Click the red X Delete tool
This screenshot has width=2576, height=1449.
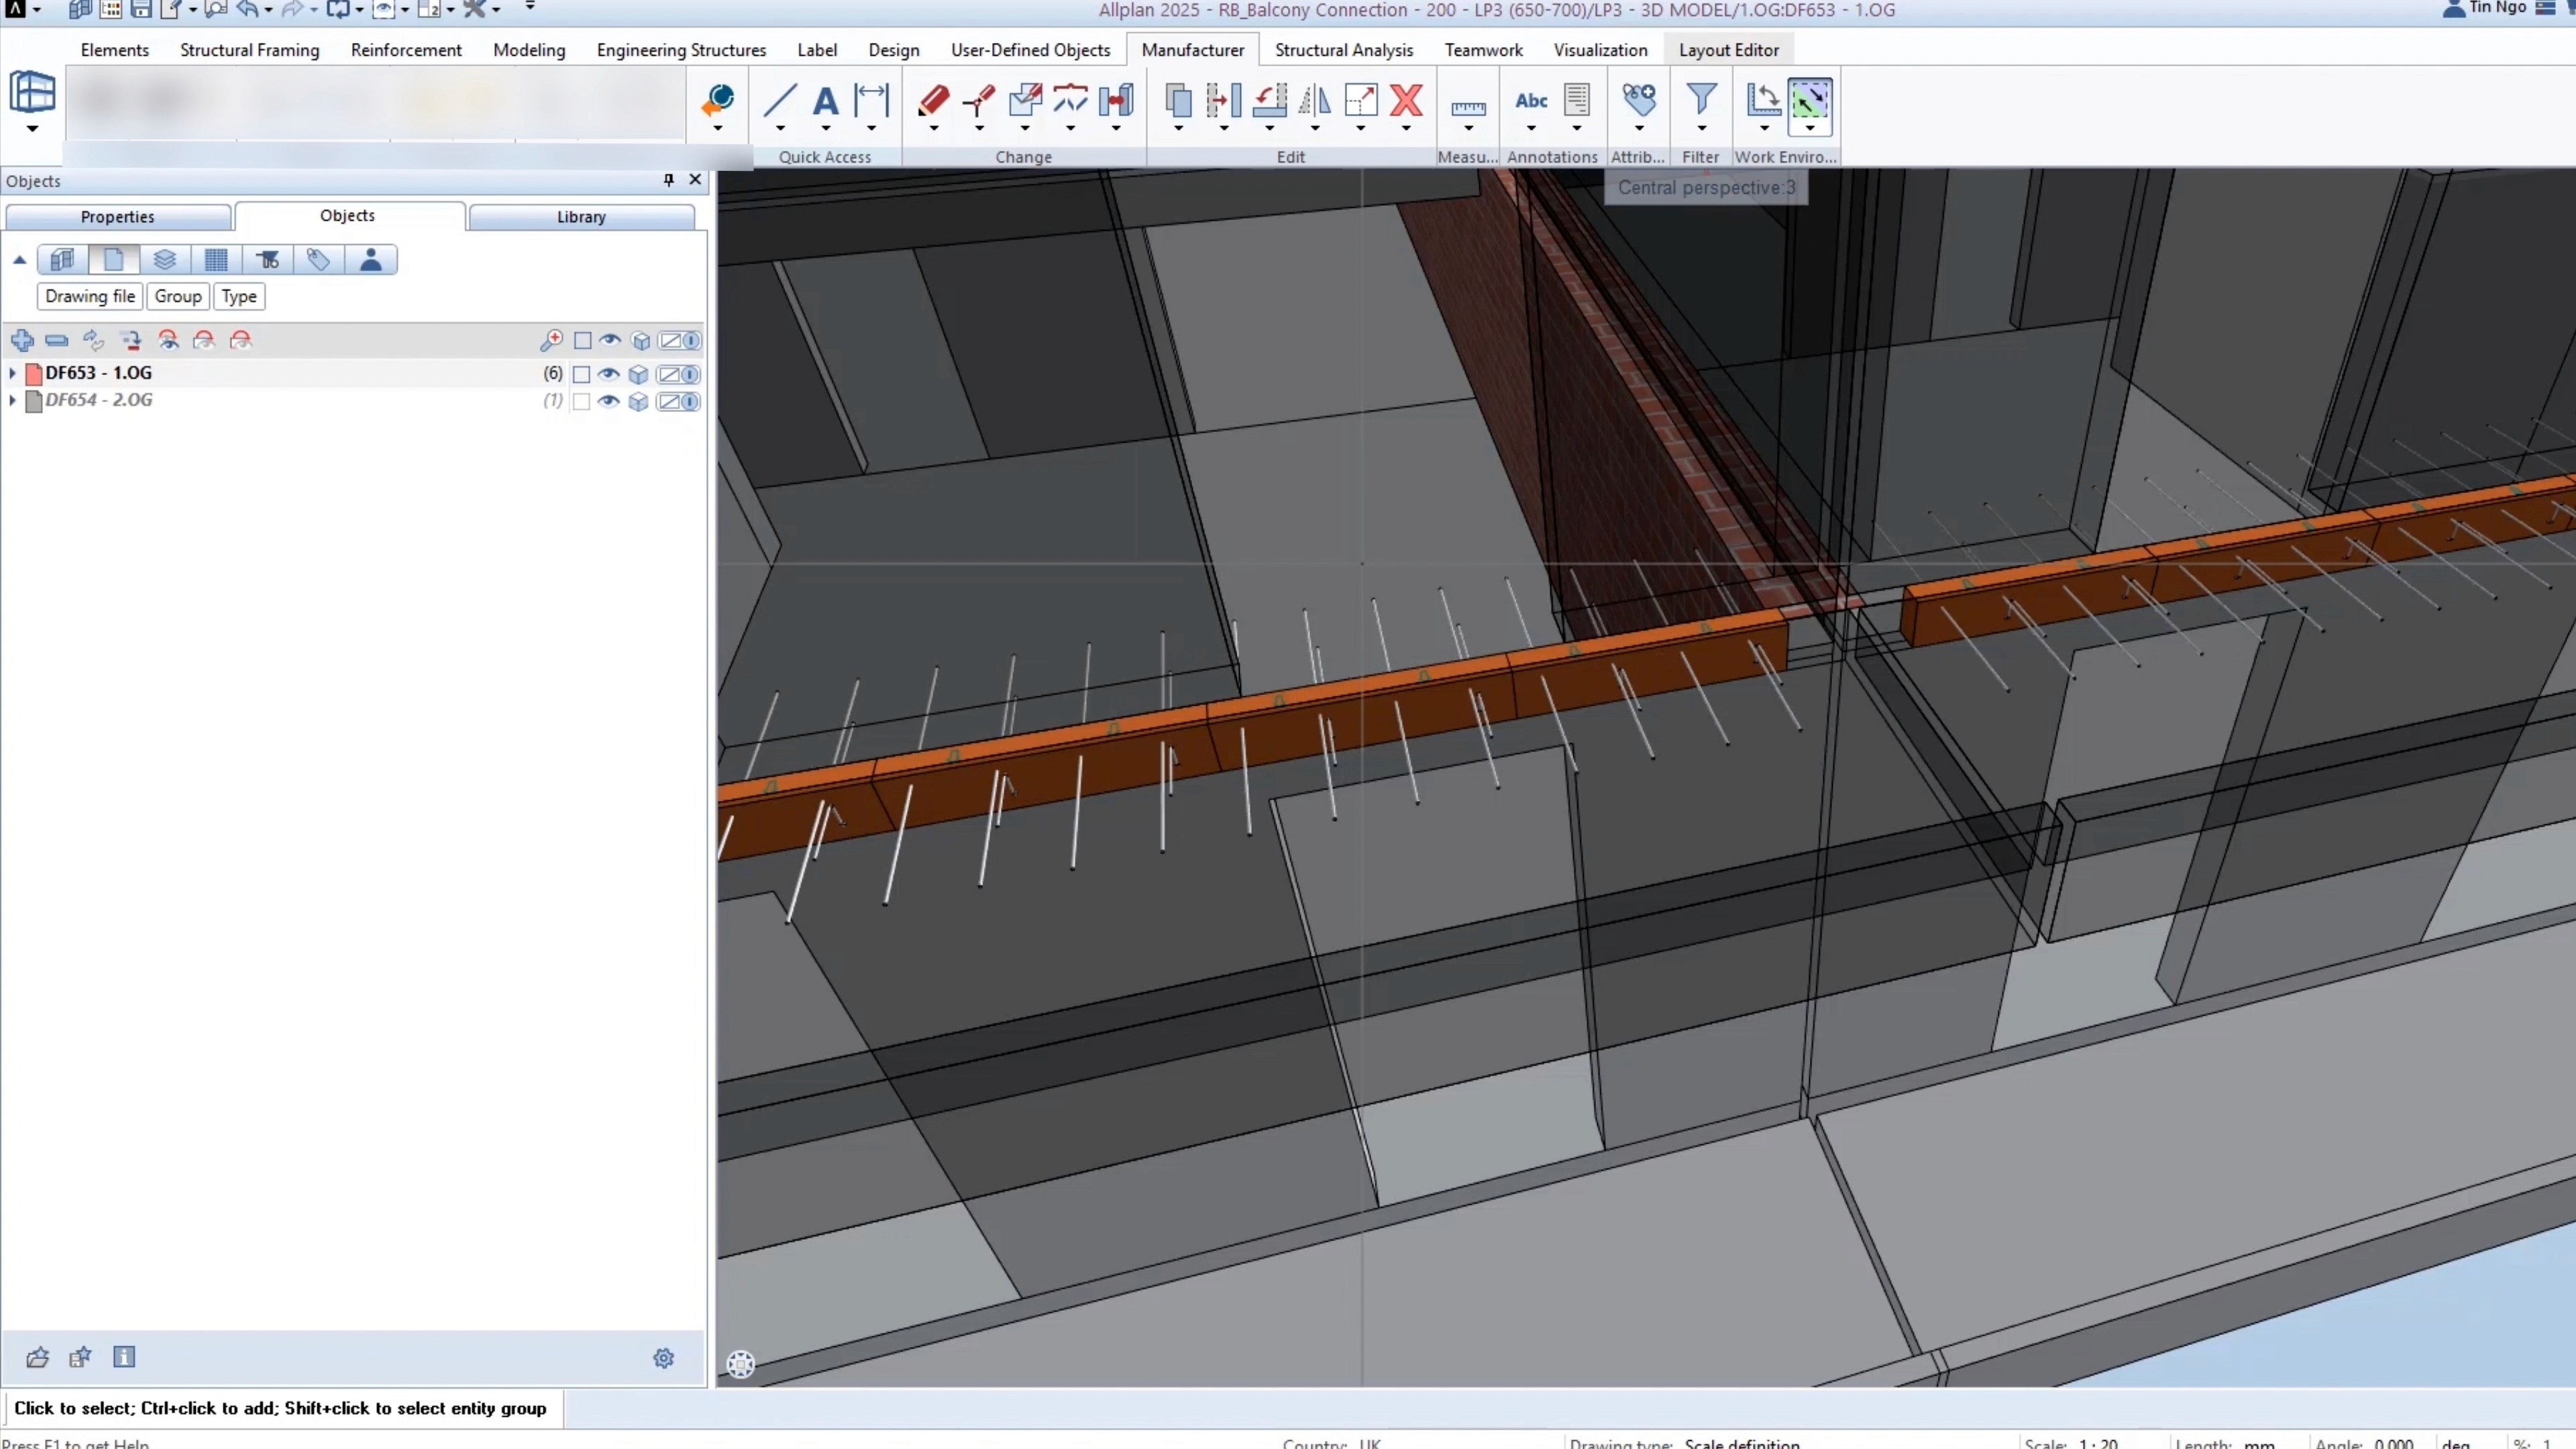coord(1406,100)
